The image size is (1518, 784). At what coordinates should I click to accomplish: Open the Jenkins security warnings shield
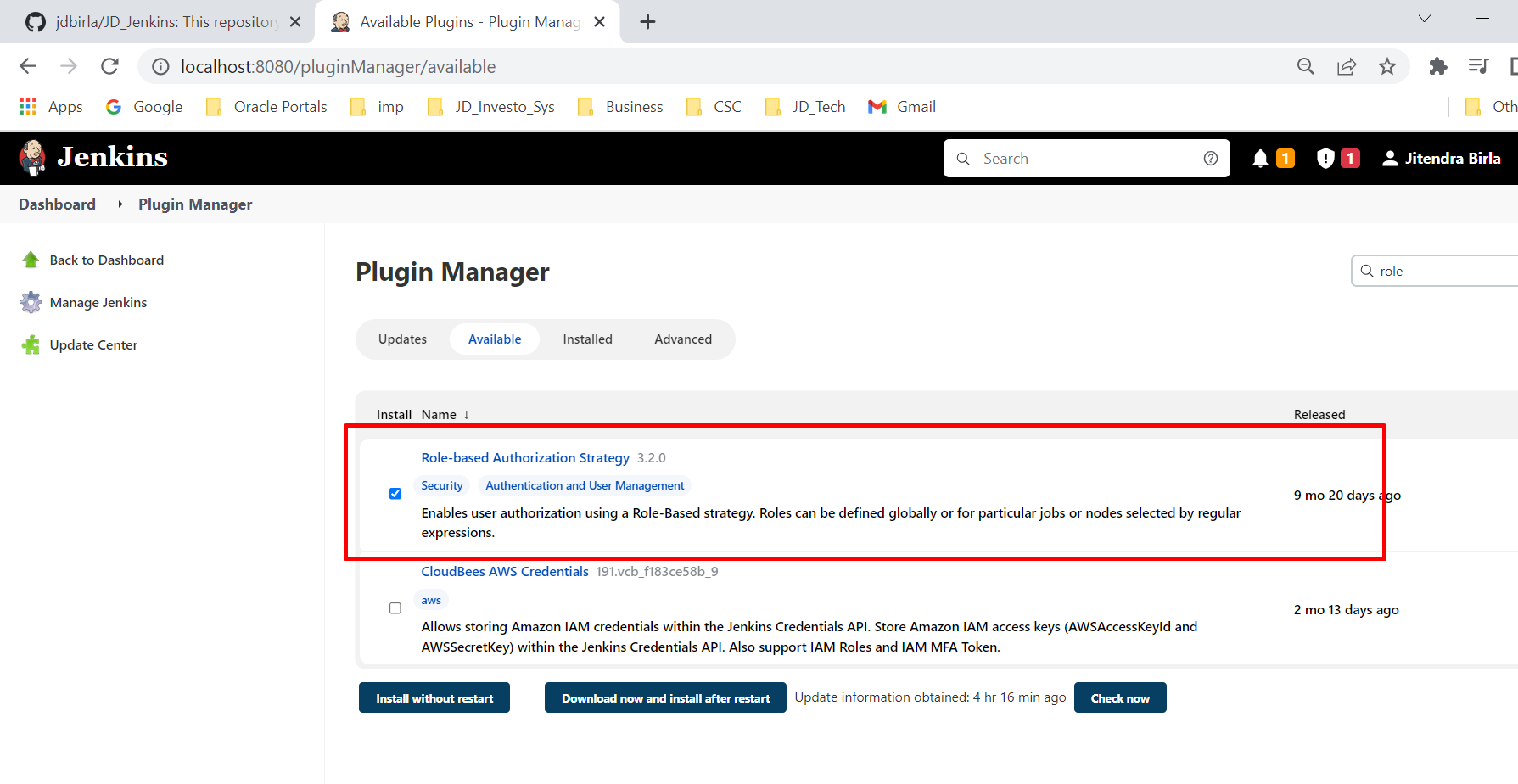(1325, 159)
